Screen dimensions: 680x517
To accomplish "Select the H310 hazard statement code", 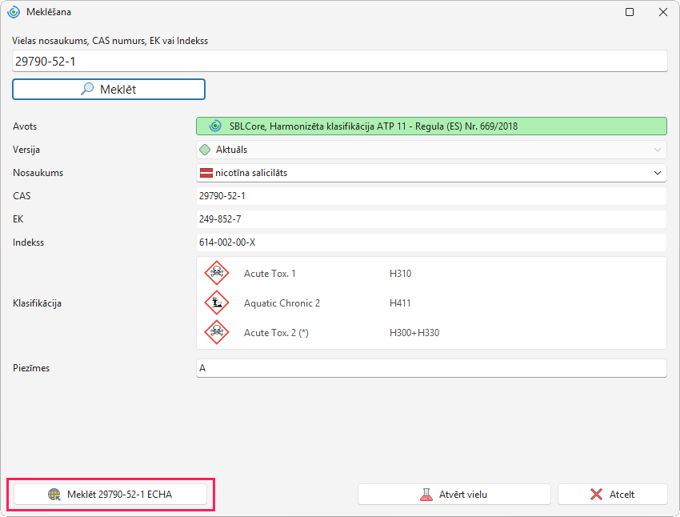I will pyautogui.click(x=400, y=274).
